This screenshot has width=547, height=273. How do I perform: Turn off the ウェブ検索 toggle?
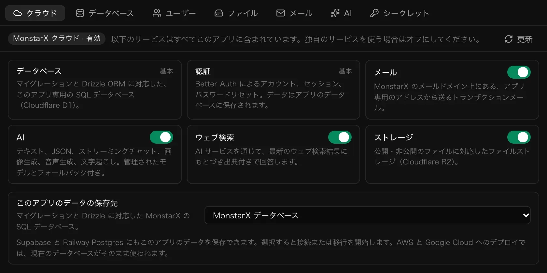click(x=340, y=137)
